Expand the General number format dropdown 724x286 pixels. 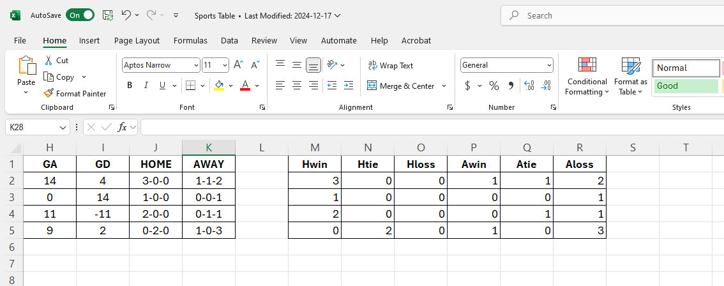pos(549,65)
